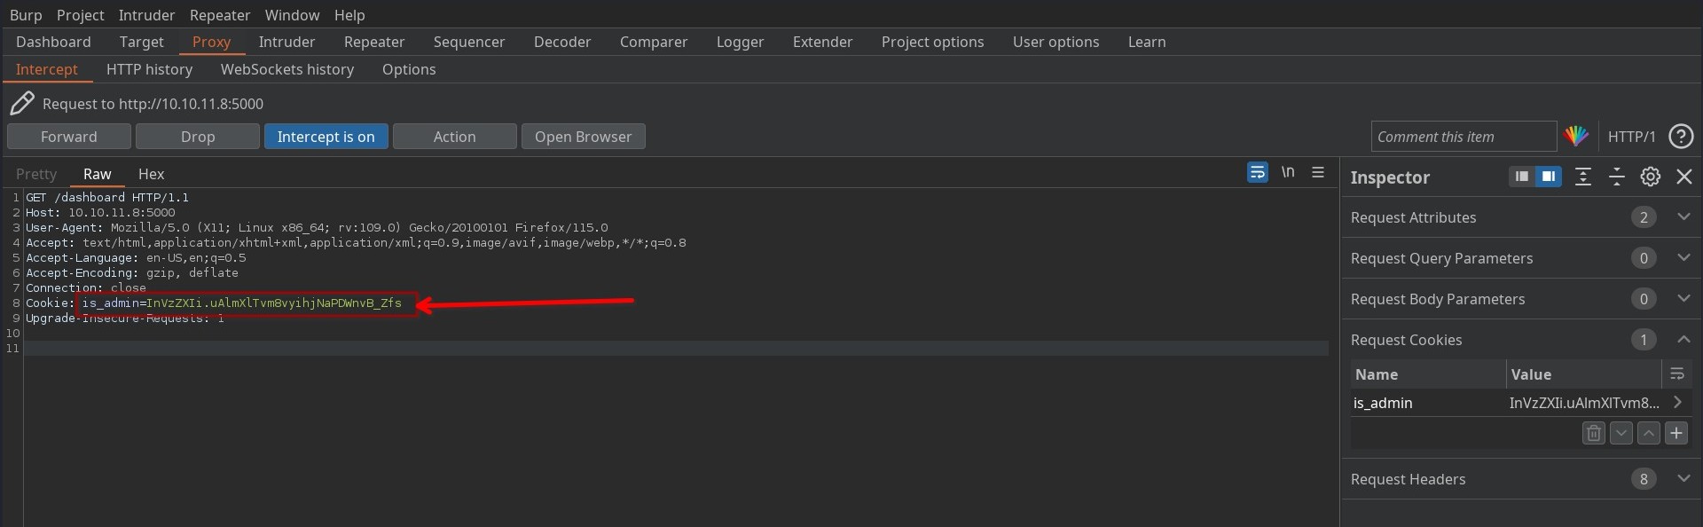This screenshot has height=527, width=1703.
Task: Click the HTTP/1 protocol label
Action: tap(1632, 137)
